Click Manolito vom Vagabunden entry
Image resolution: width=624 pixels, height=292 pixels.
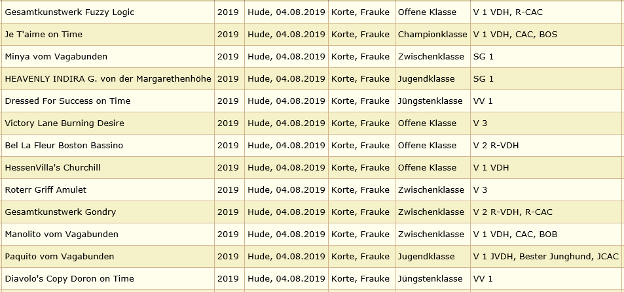click(x=62, y=235)
